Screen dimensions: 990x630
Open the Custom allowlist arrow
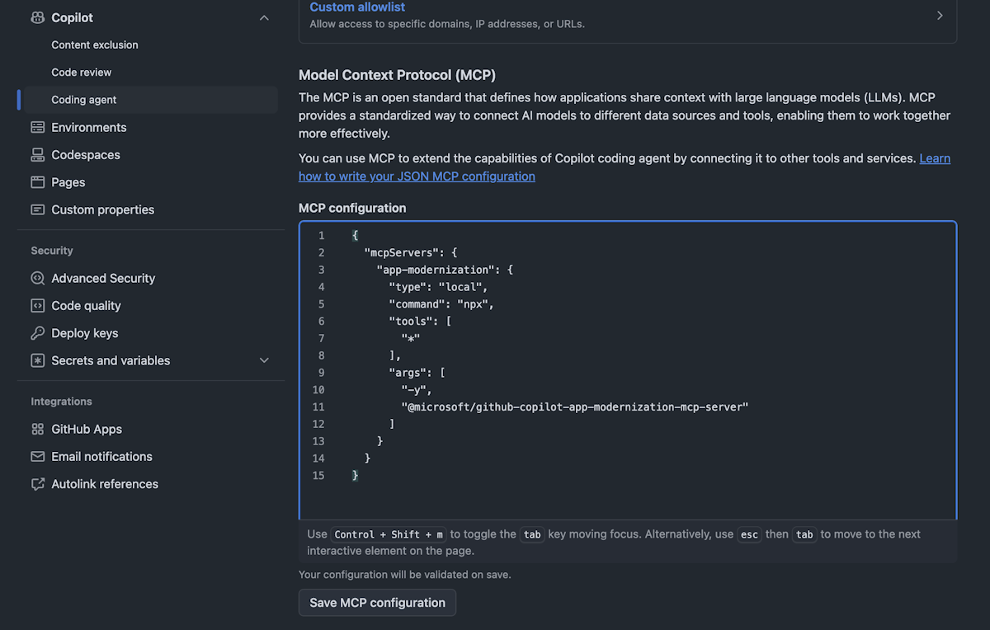click(x=939, y=16)
